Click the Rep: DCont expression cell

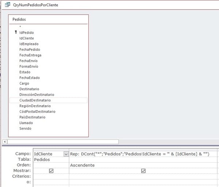[143, 154]
